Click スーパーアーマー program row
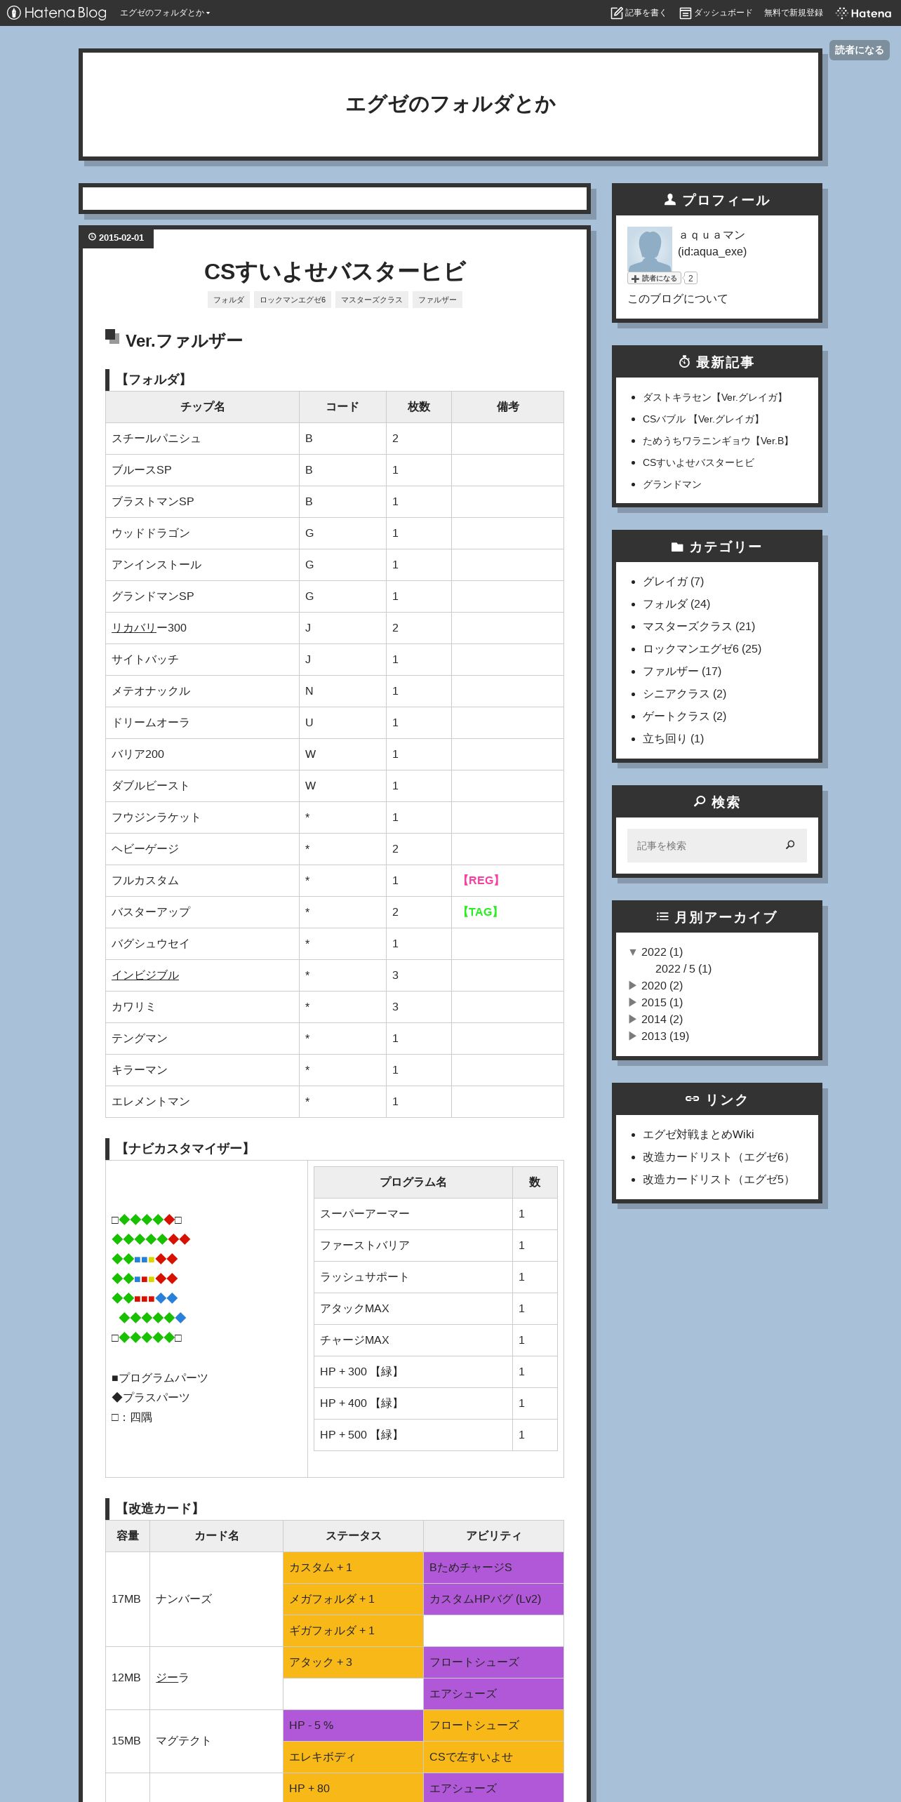The height and width of the screenshot is (1802, 901). (x=435, y=1214)
